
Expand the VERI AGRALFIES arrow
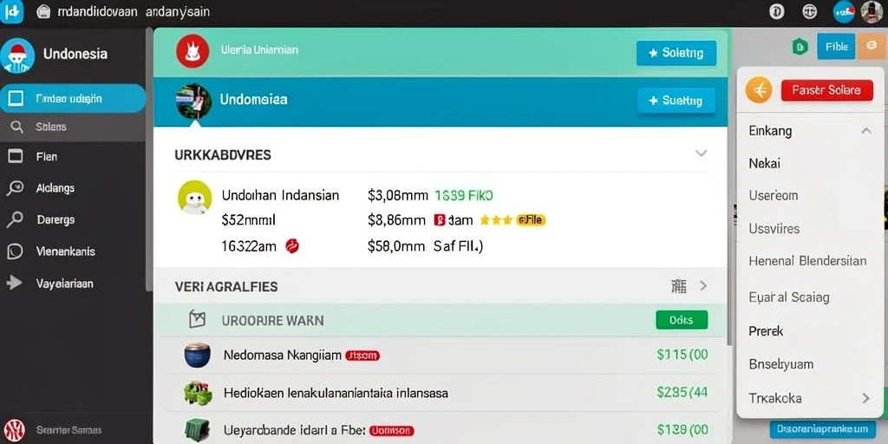703,286
